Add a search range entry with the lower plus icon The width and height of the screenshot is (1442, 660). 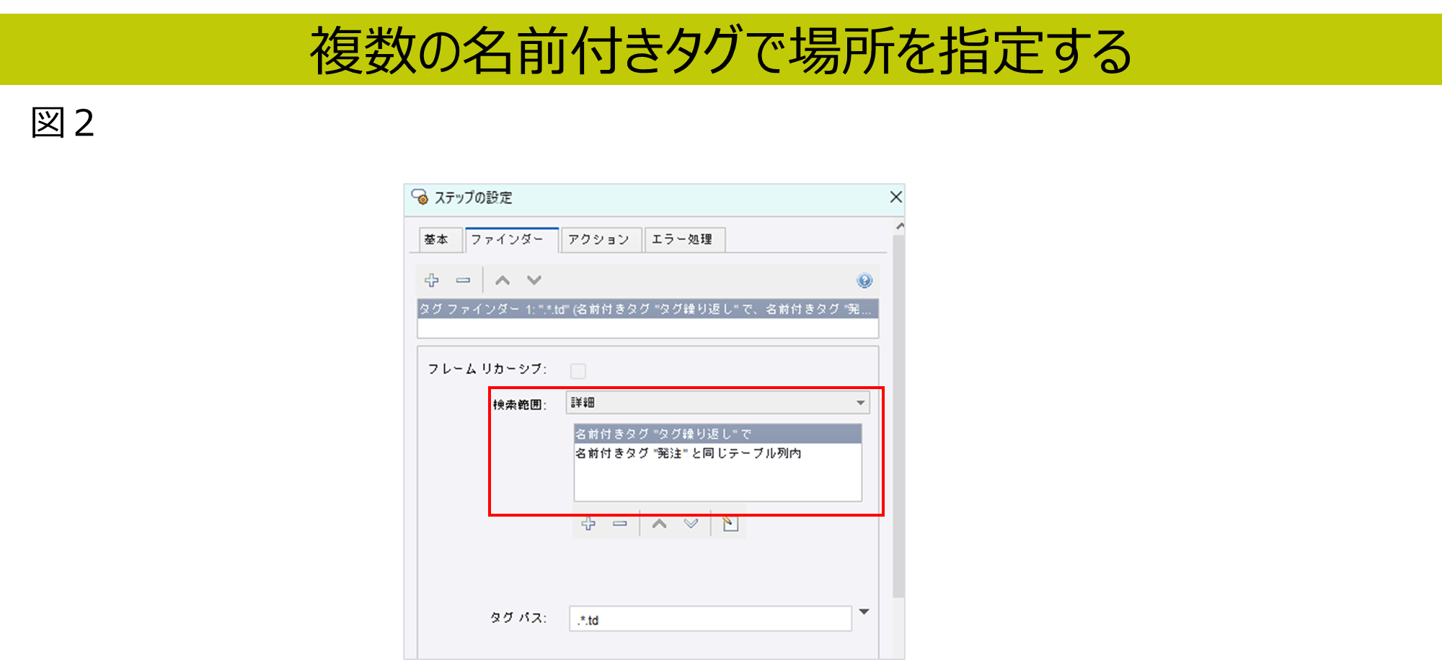pyautogui.click(x=588, y=524)
